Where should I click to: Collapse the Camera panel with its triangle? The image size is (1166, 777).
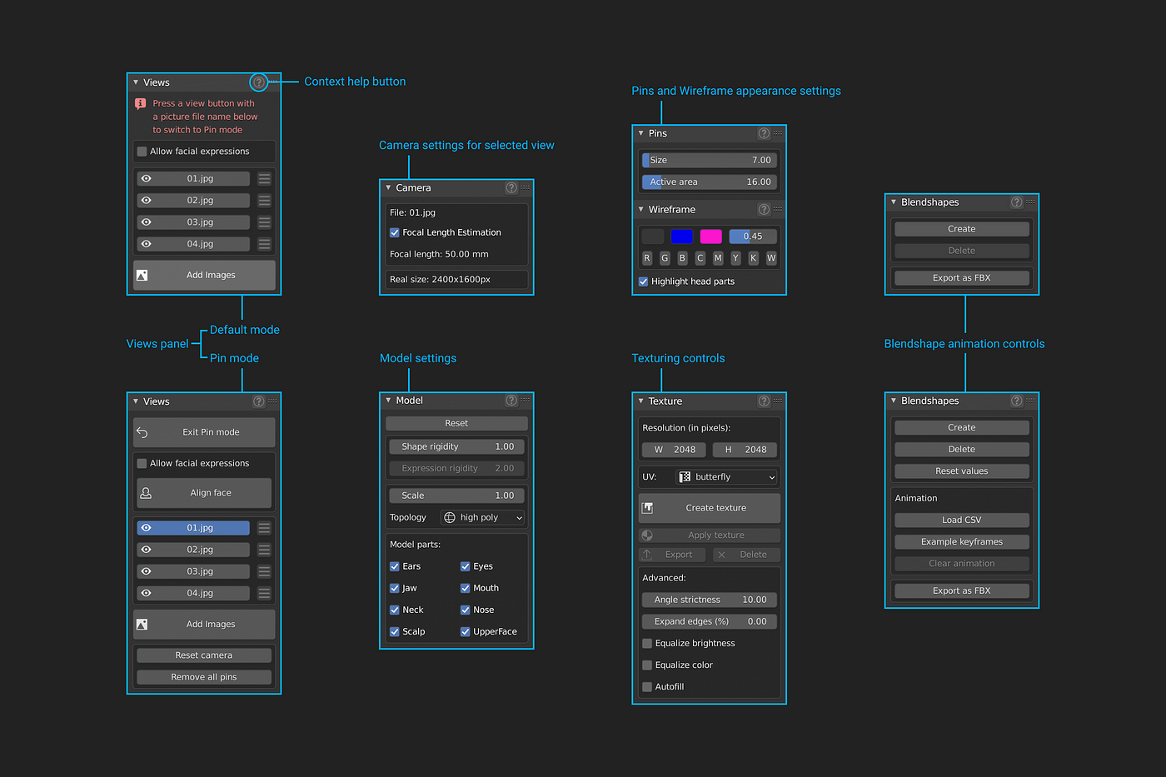[x=388, y=188]
